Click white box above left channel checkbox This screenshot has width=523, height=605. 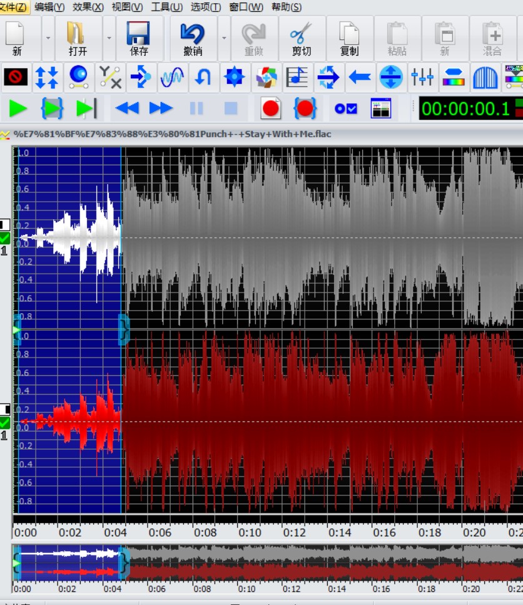(4, 225)
